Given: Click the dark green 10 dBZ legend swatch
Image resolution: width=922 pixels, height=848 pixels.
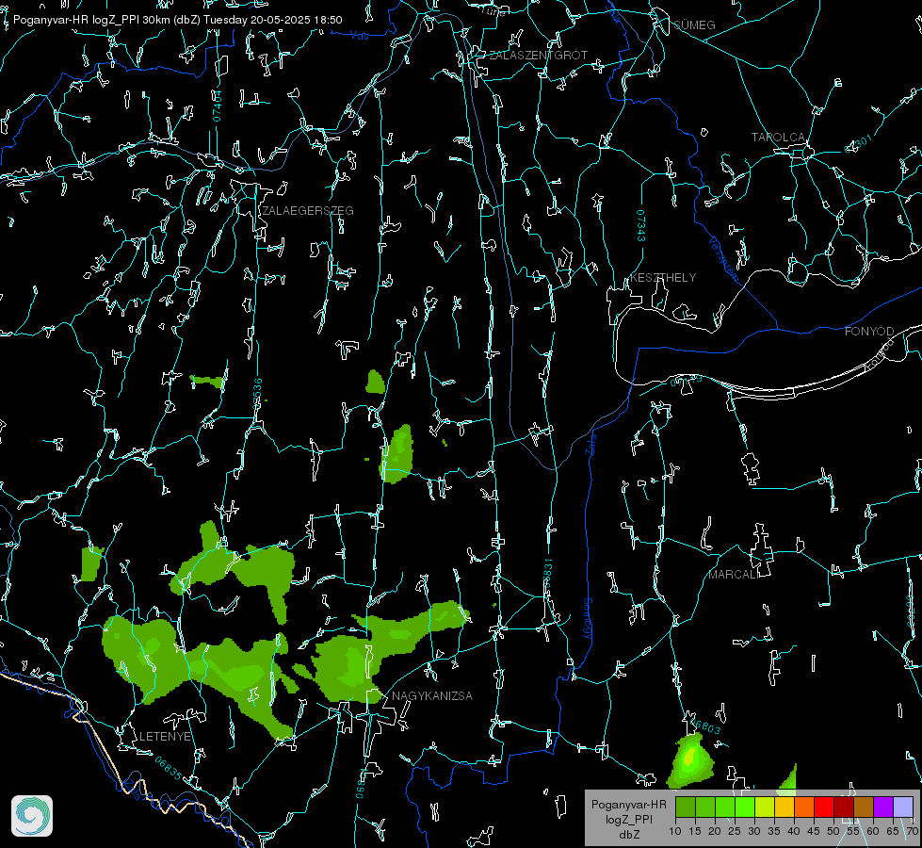Looking at the screenshot, I should pos(686,807).
